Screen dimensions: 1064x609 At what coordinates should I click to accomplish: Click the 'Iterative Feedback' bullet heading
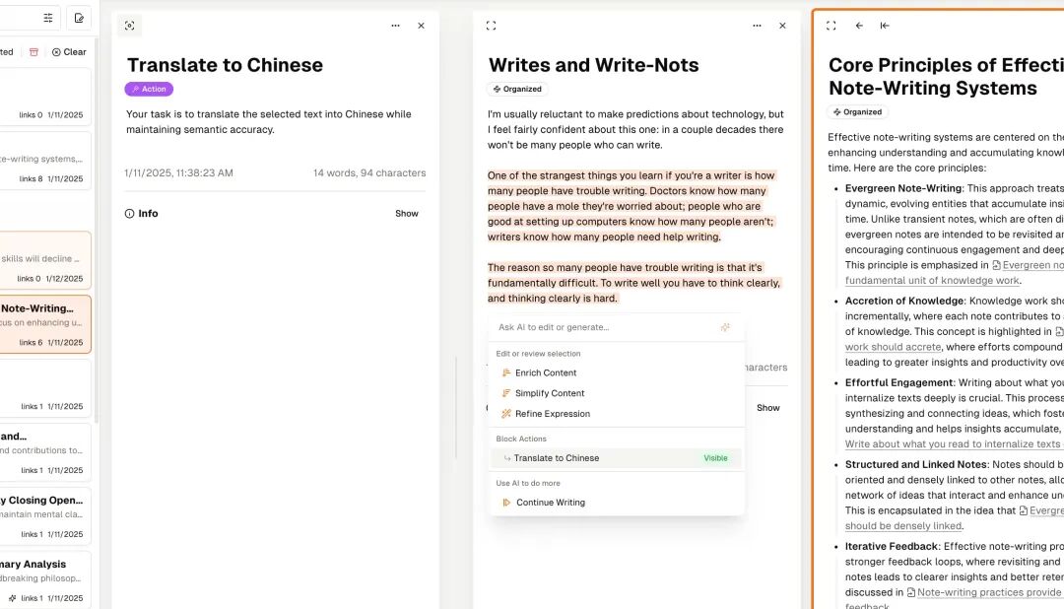[x=892, y=547]
